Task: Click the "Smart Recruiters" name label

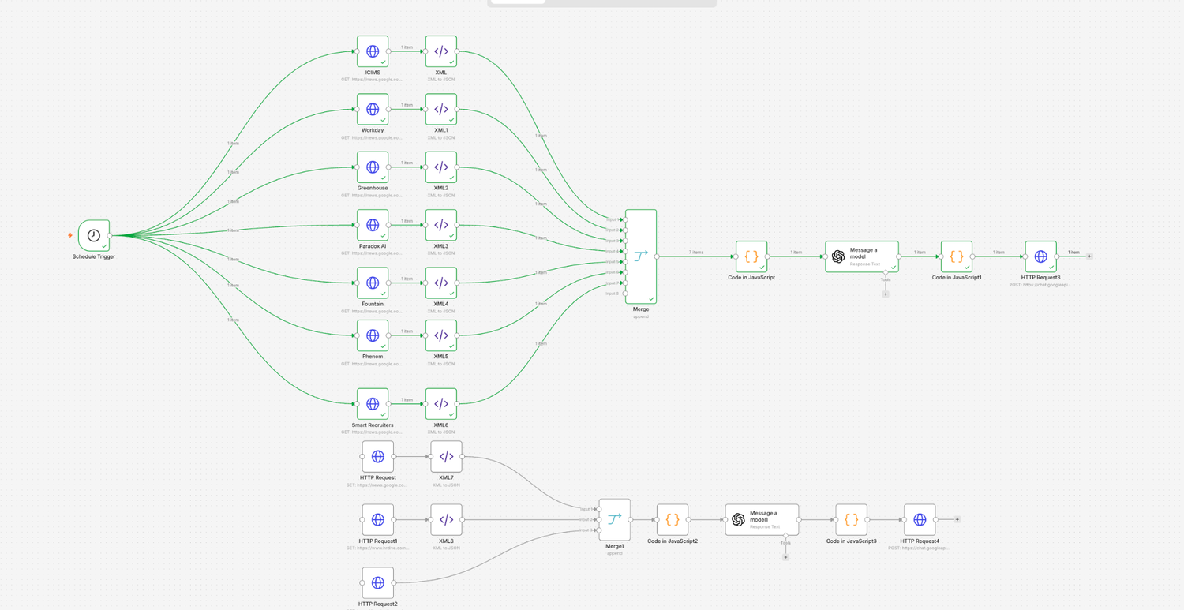Action: (373, 425)
